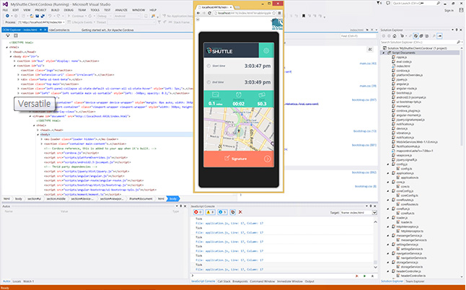Click the bookmark star in browser address bar
466x290 pixels.
pyautogui.click(x=274, y=13)
